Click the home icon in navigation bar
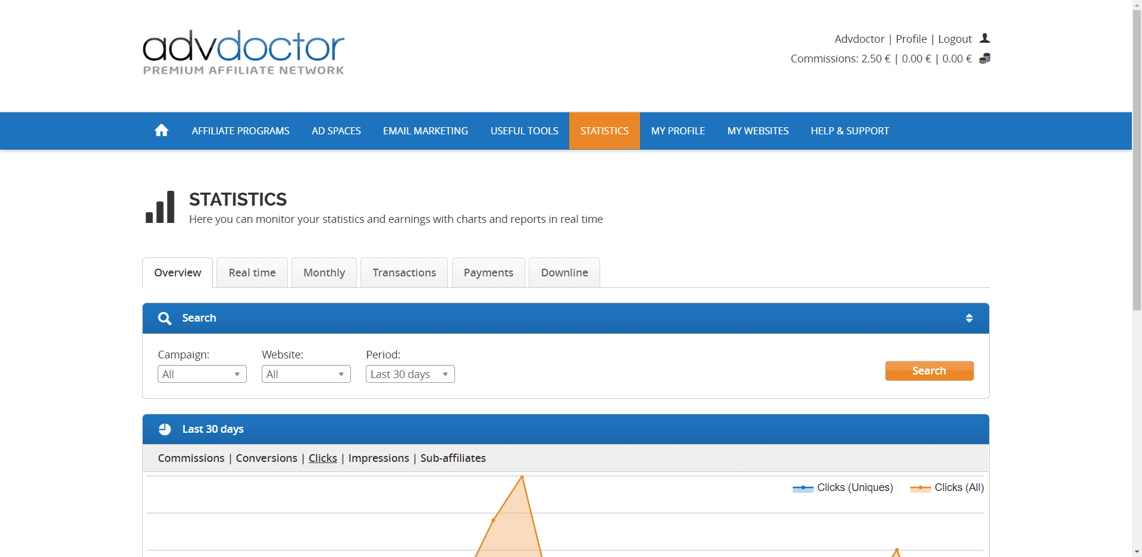The width and height of the screenshot is (1142, 557). point(161,131)
